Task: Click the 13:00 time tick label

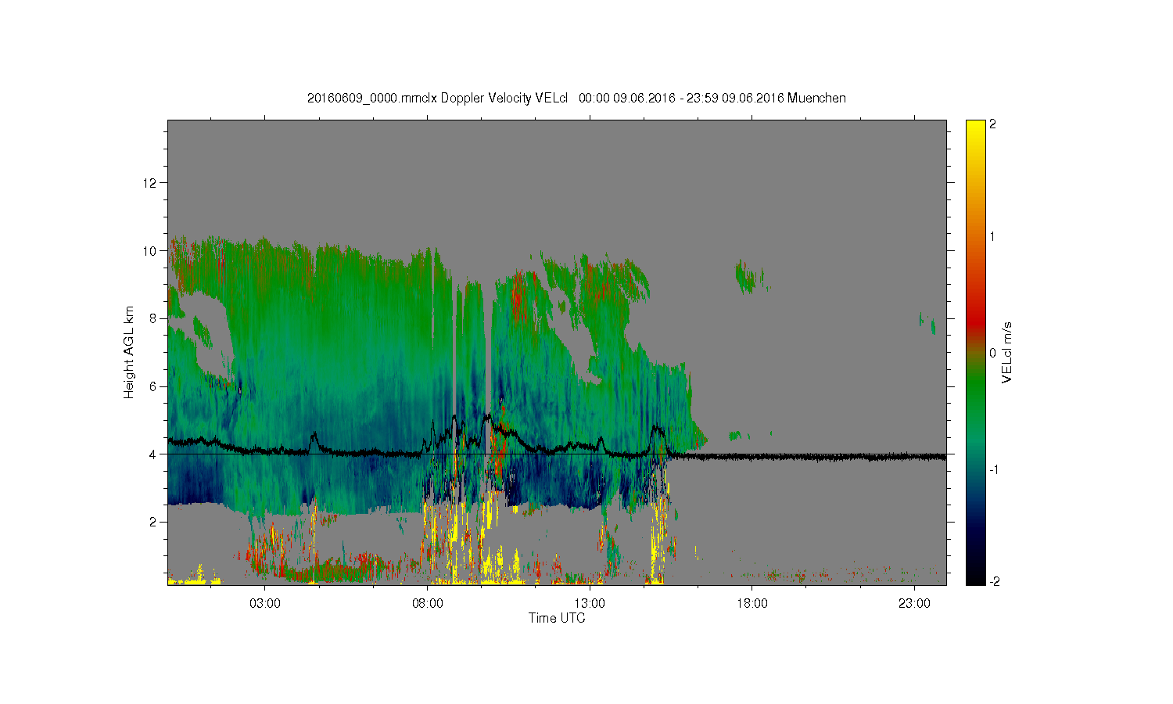Action: tap(590, 604)
